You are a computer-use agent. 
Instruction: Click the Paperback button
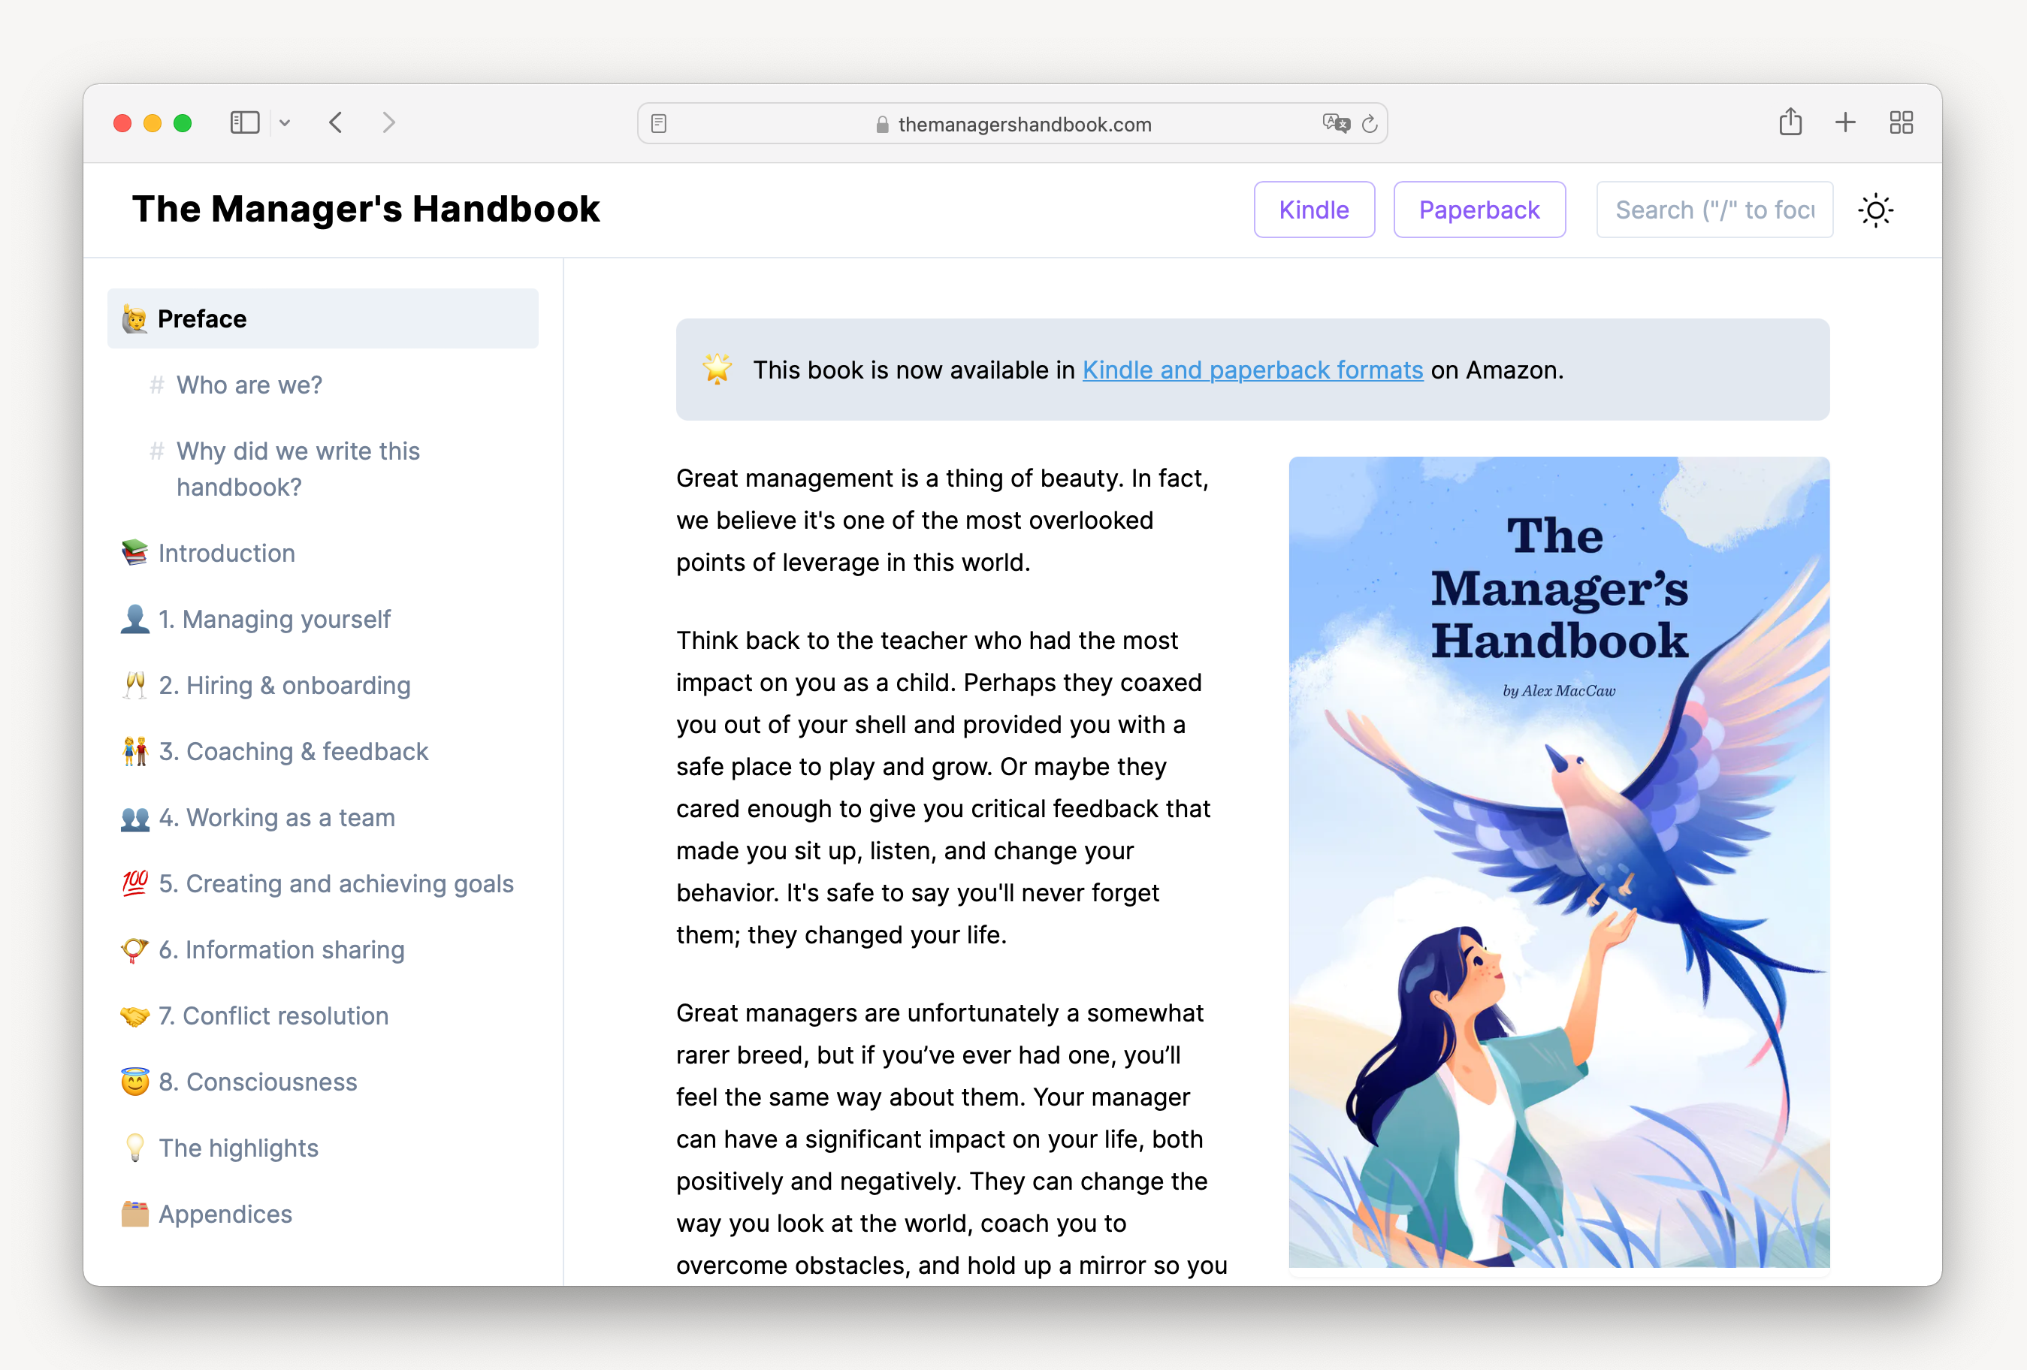point(1479,210)
